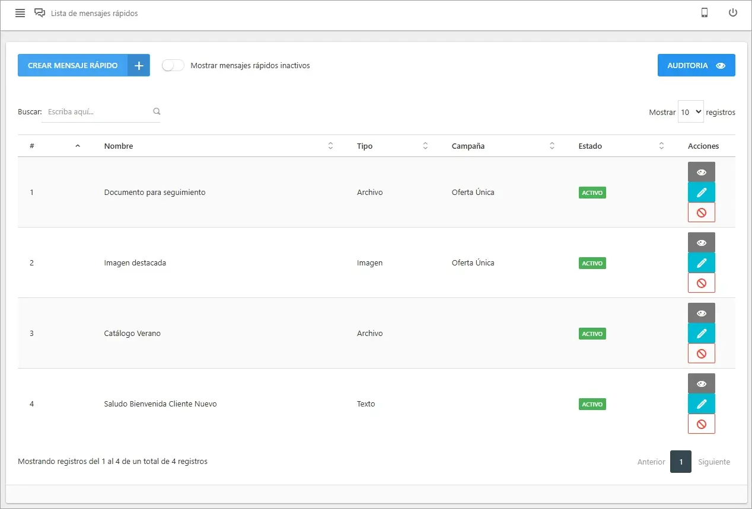Click the power logout icon
Screen dimensions: 752x509
click(733, 13)
